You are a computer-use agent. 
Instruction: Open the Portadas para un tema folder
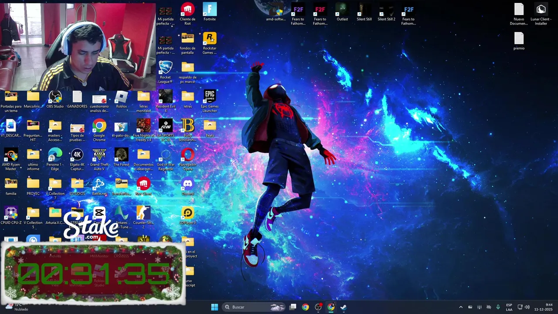[11, 101]
